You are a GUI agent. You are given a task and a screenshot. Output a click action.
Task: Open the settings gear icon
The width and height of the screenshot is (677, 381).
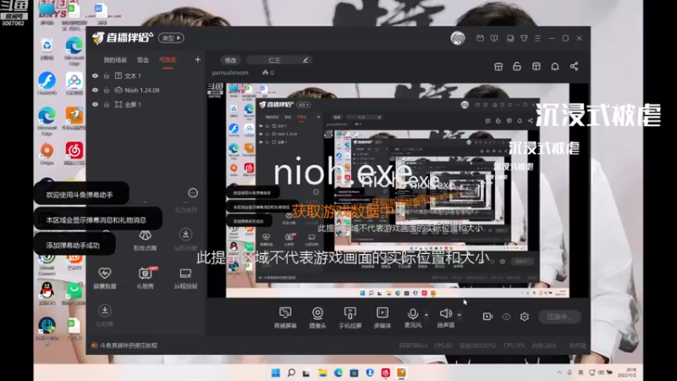pyautogui.click(x=524, y=317)
